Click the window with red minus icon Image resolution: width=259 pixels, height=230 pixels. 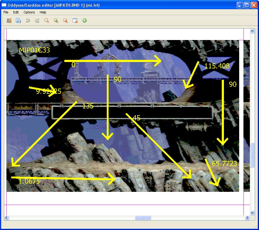pyautogui.click(x=75, y=21)
